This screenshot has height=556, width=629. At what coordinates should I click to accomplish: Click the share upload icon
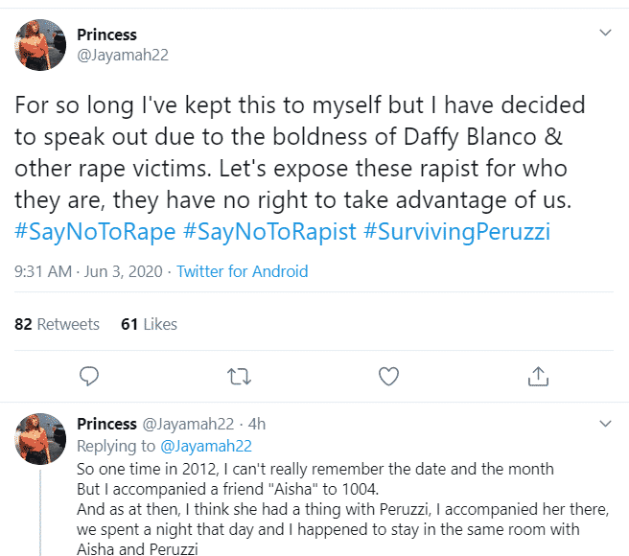(538, 375)
